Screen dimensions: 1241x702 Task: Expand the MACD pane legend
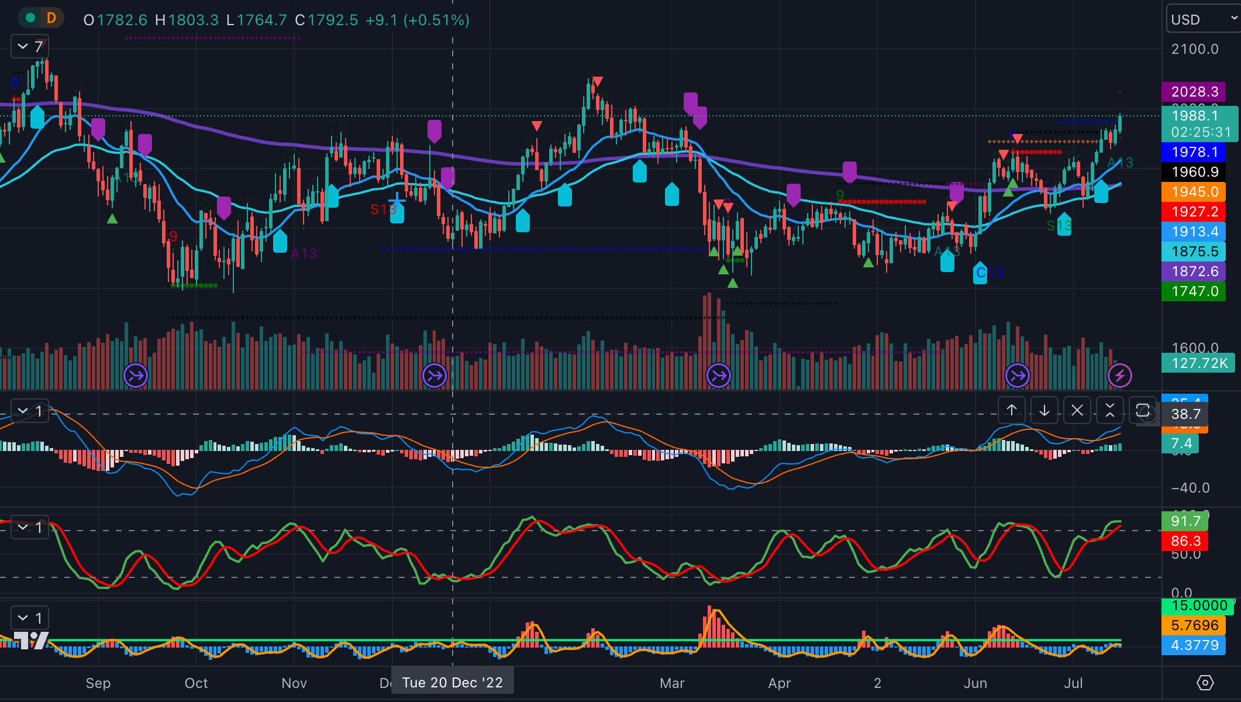[x=29, y=411]
